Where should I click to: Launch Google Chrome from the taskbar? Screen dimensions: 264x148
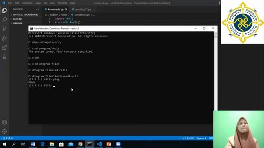80,144
